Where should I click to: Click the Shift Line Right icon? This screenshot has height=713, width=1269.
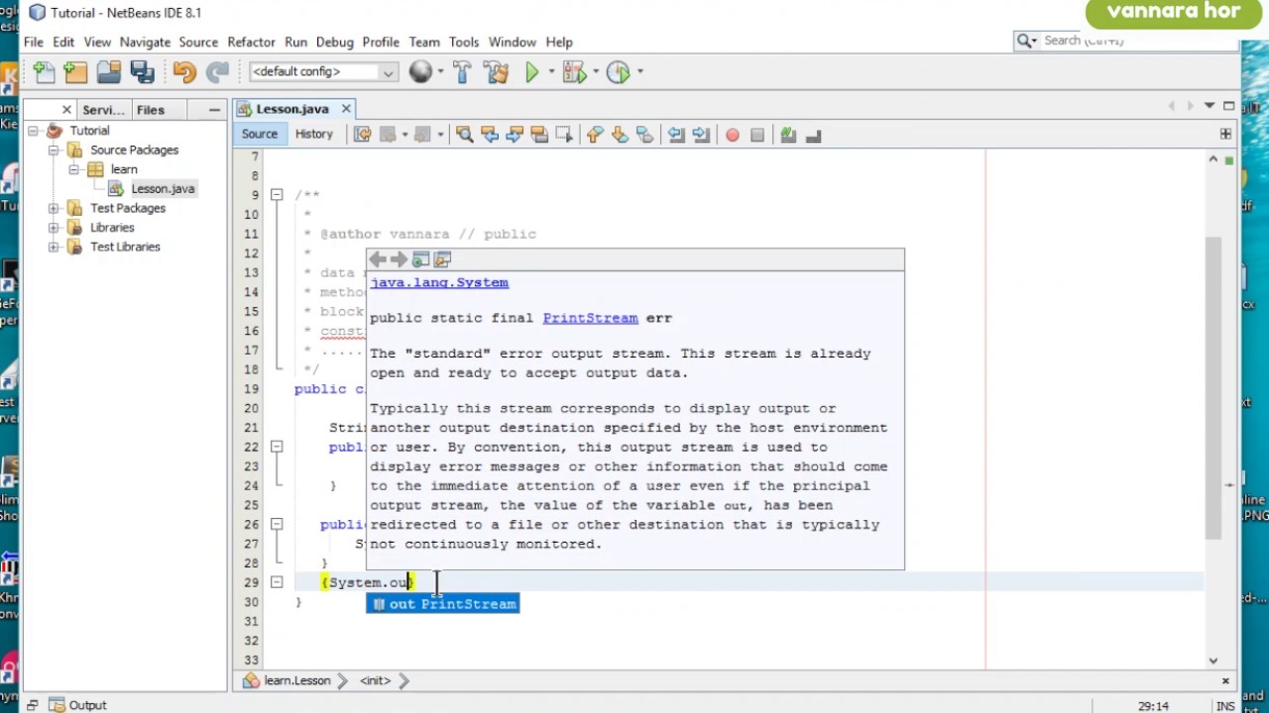click(x=701, y=135)
